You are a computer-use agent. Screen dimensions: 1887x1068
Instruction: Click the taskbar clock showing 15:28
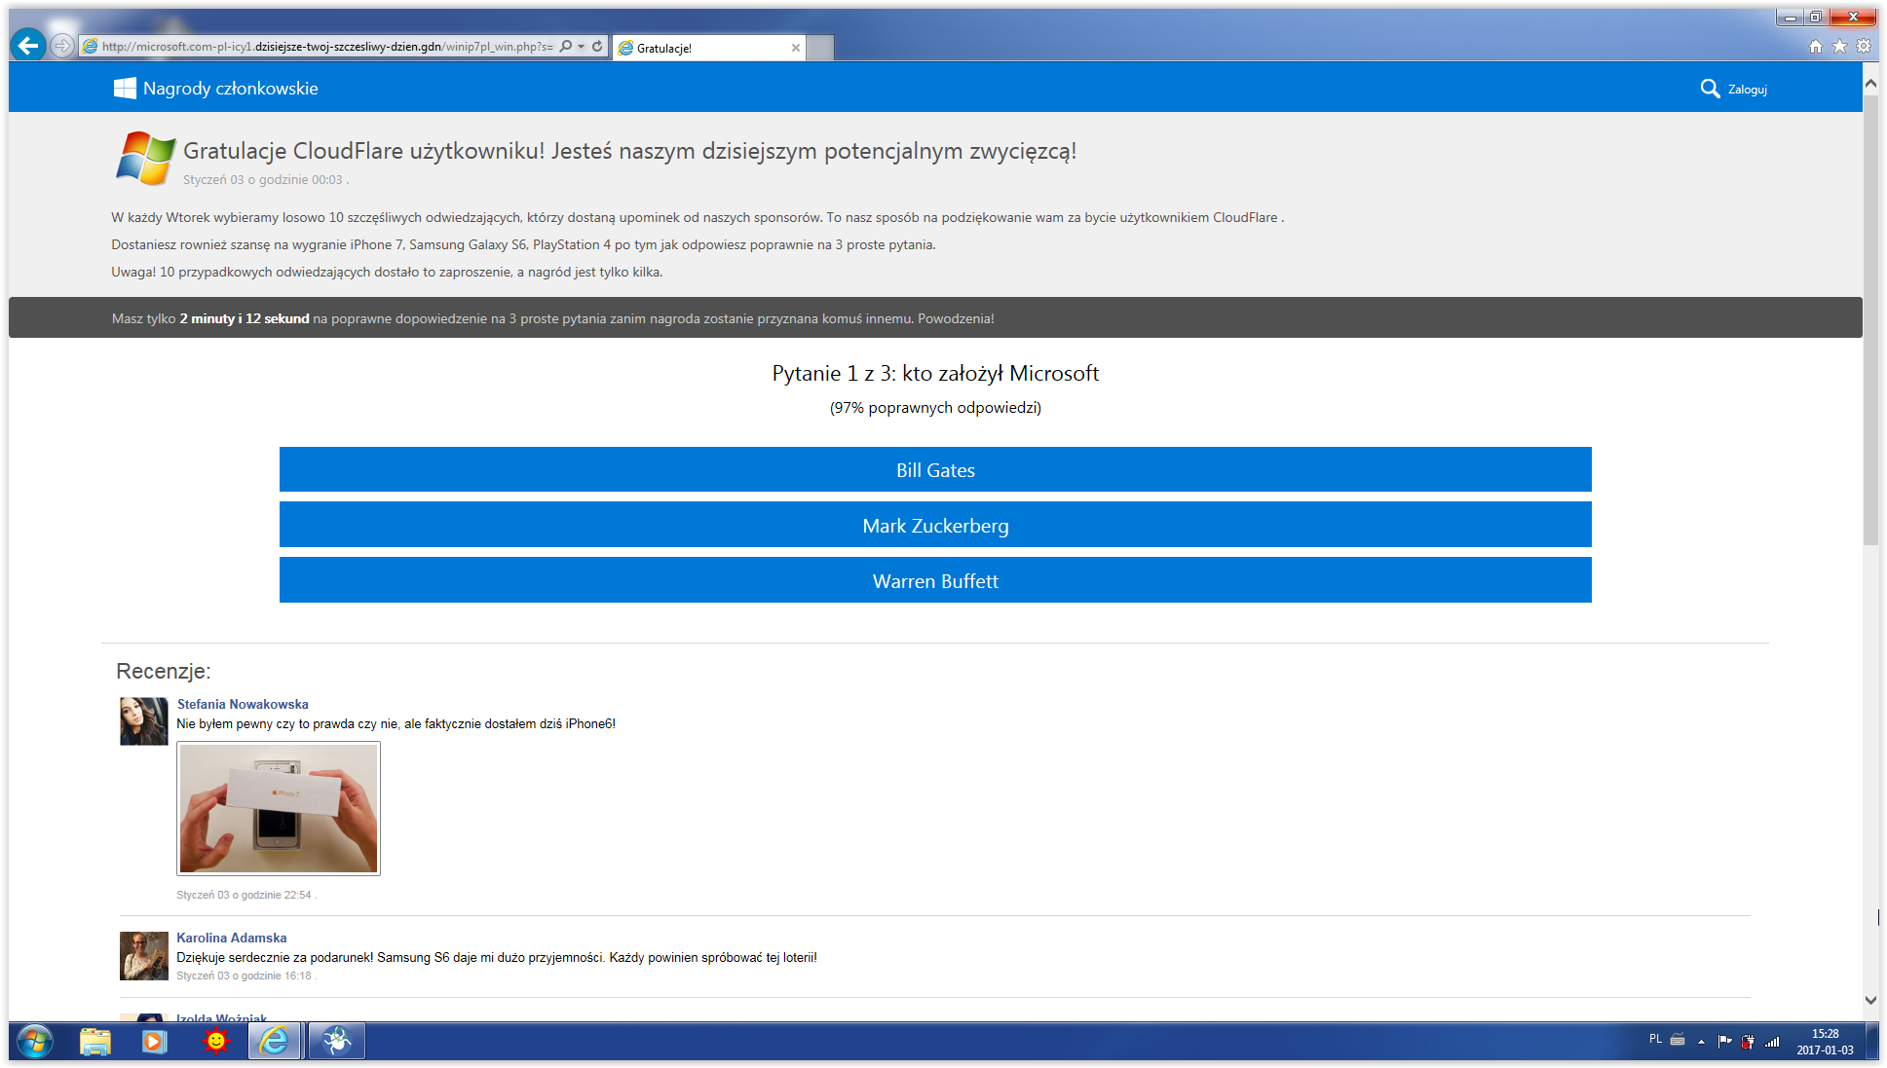point(1825,1042)
